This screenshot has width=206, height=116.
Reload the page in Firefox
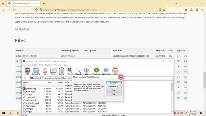click(x=14, y=10)
